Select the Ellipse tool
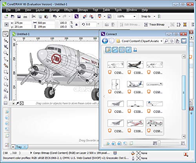Image resolution: width=196 pixels, height=163 pixels. tap(5, 78)
